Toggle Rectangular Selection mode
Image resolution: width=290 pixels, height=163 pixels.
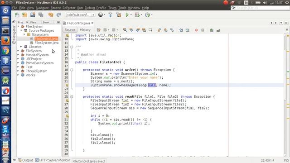(150, 30)
